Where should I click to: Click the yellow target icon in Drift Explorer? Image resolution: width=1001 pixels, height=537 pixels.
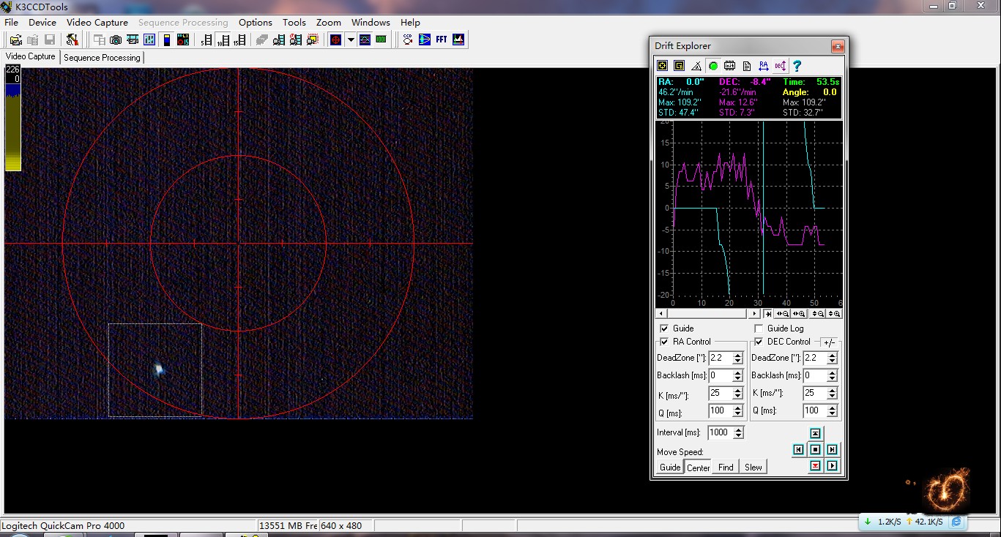(x=662, y=66)
